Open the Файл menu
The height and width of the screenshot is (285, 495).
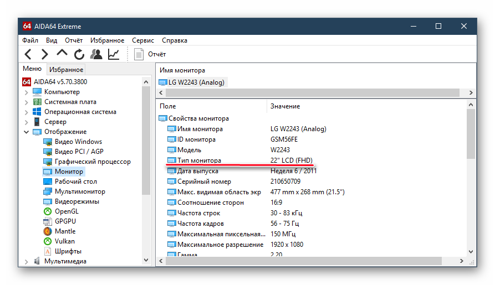click(30, 40)
